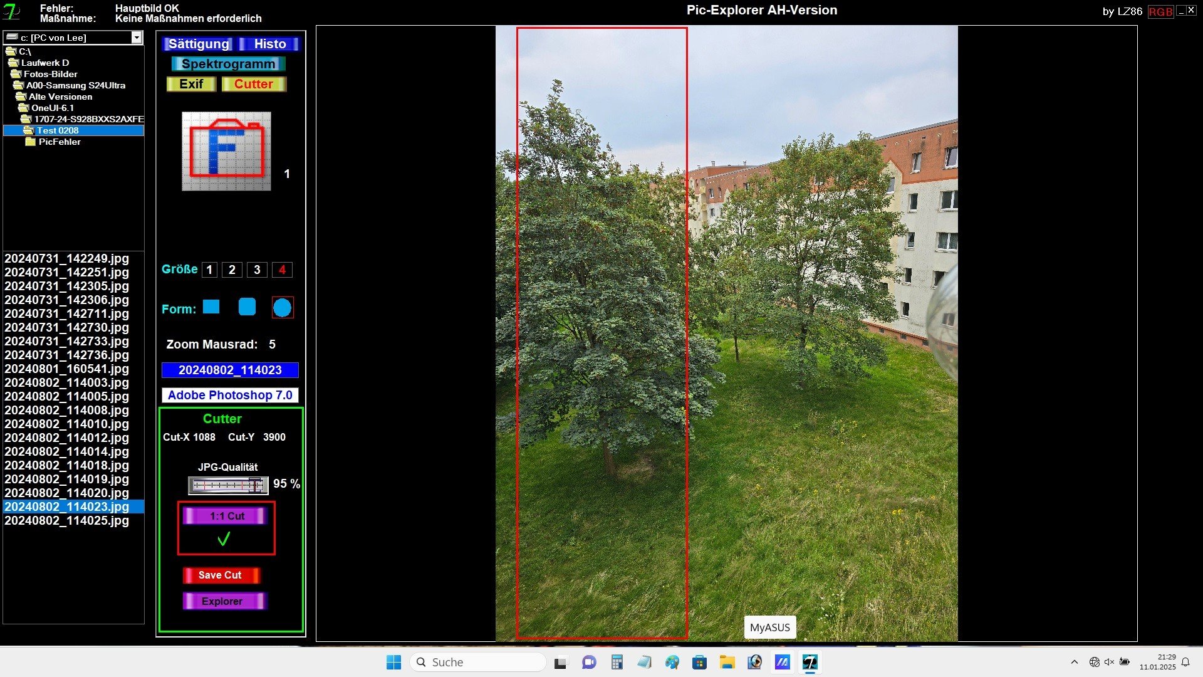Open the Calculator taskbar icon
The width and height of the screenshot is (1203, 677).
(x=617, y=662)
